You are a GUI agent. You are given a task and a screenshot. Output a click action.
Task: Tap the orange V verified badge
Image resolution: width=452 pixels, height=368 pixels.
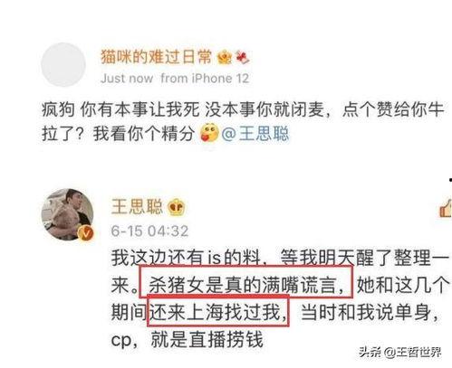click(x=86, y=233)
